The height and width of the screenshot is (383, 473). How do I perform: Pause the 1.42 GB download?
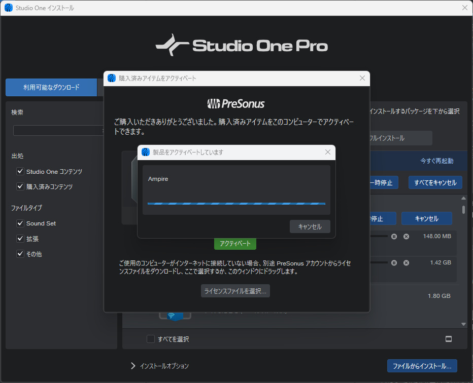click(394, 262)
